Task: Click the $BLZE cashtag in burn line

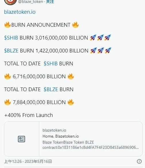Action: (11, 50)
